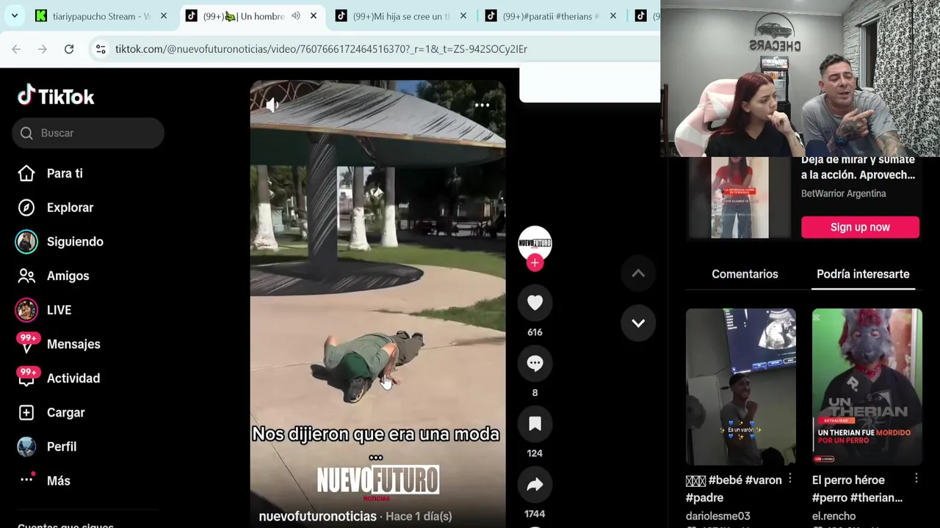This screenshot has width=940, height=528.
Task: Click the #bebé #varon #padre caption
Action: pos(734,489)
